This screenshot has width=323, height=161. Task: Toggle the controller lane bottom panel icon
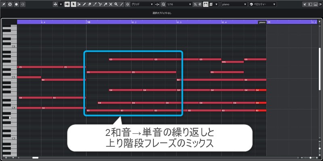click(x=315, y=4)
